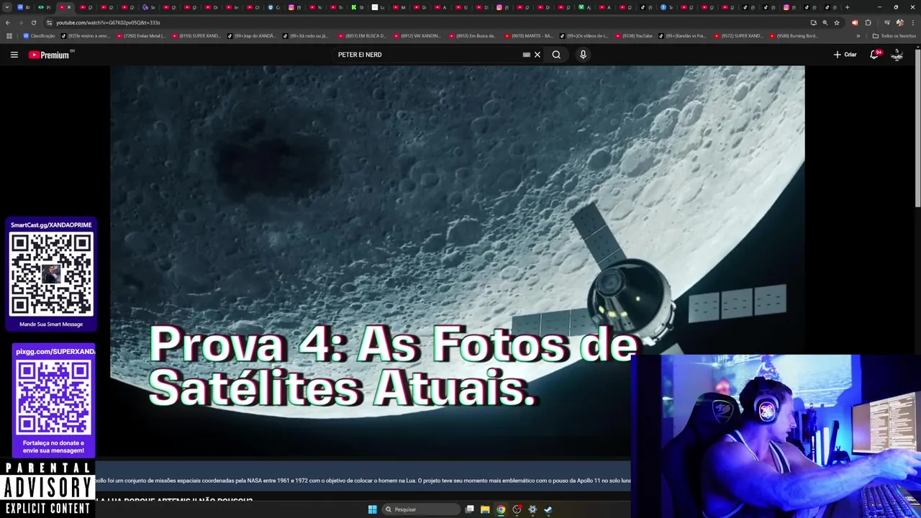Open the YouTube hamburger guide menu

14,55
